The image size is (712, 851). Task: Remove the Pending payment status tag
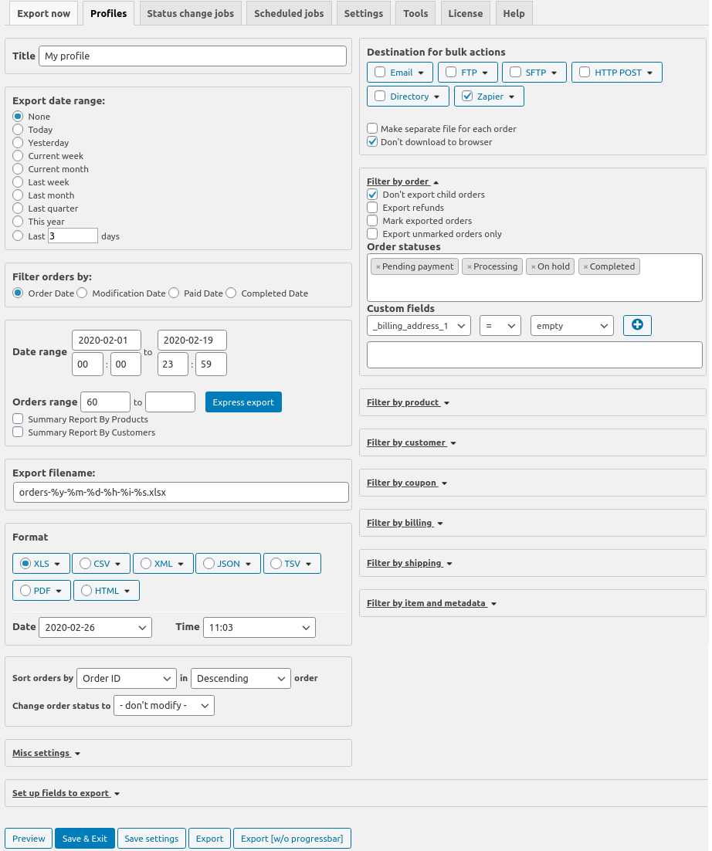(x=378, y=267)
